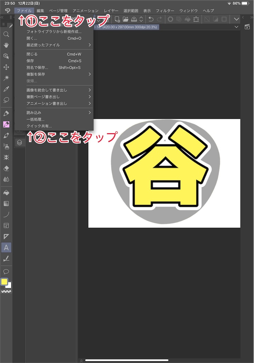The width and height of the screenshot is (254, 363).
Task: Select the Brush tool
Action: [x=6, y=135]
